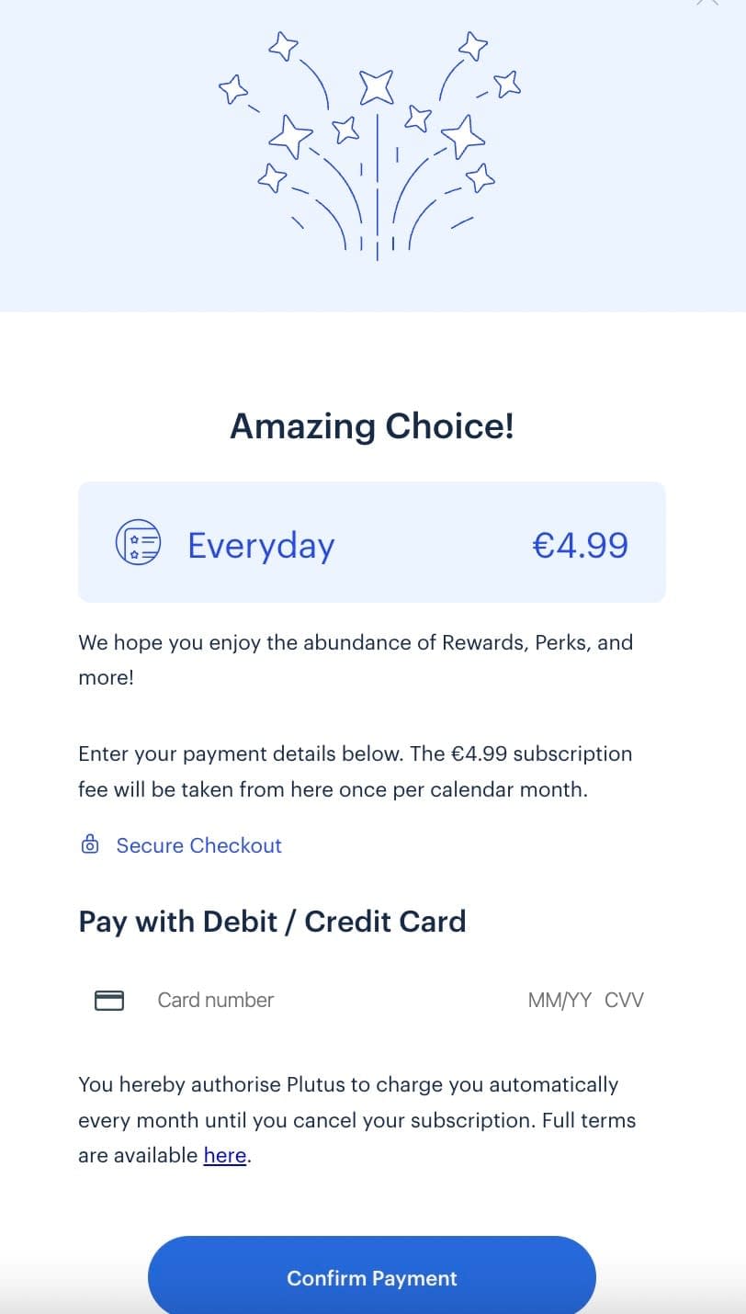Click the Secure Checkout label

tap(199, 845)
